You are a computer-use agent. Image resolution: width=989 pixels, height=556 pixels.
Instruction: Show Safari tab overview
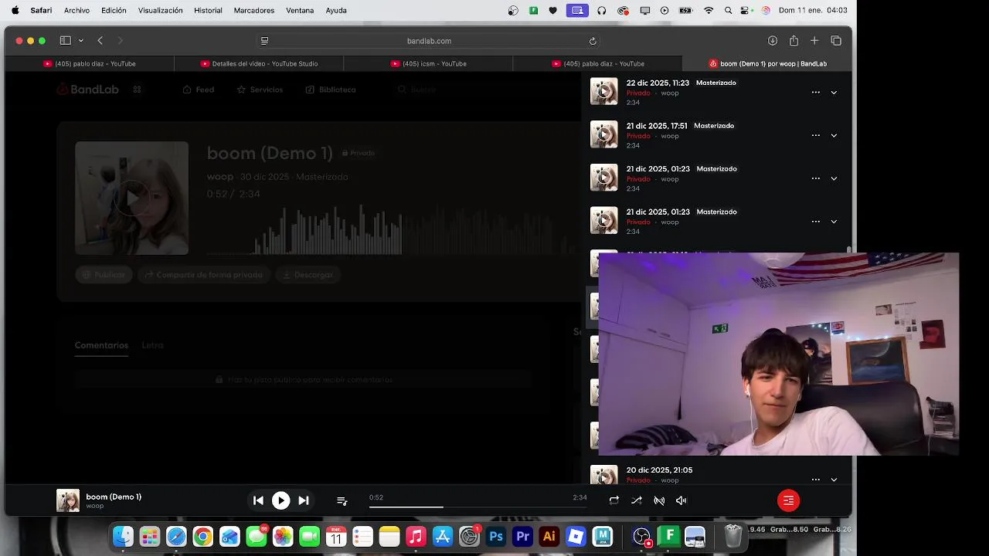(x=836, y=41)
